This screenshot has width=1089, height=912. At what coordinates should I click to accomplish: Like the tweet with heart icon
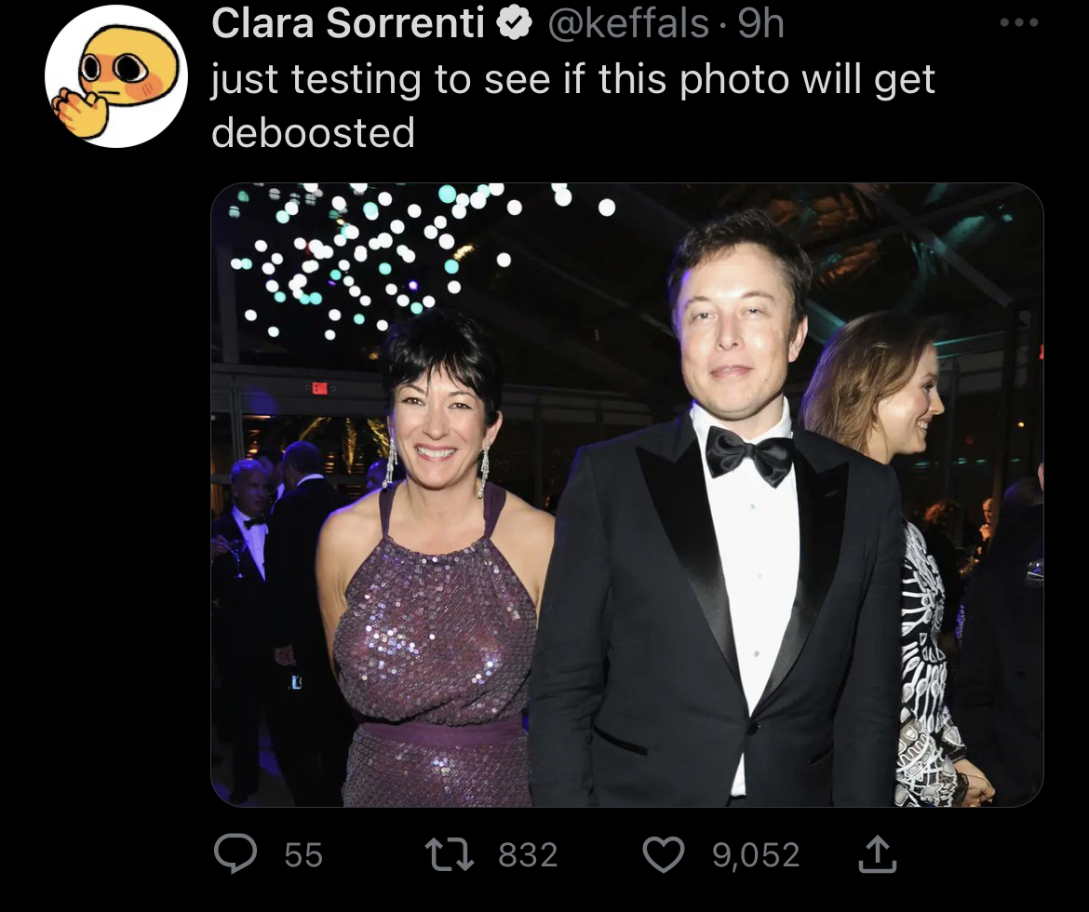pyautogui.click(x=664, y=854)
